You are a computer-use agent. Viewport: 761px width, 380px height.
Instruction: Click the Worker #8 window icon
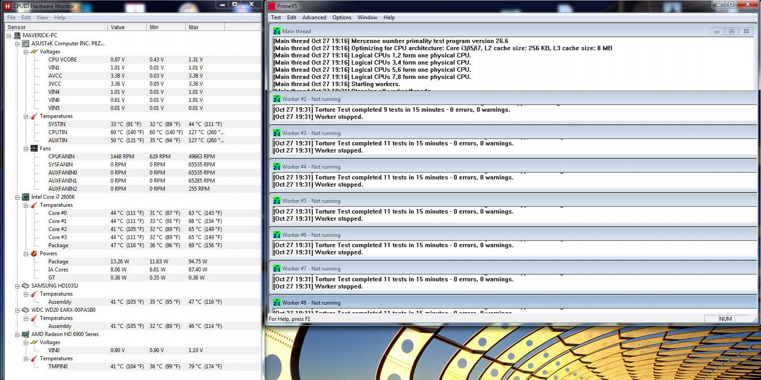click(x=277, y=302)
